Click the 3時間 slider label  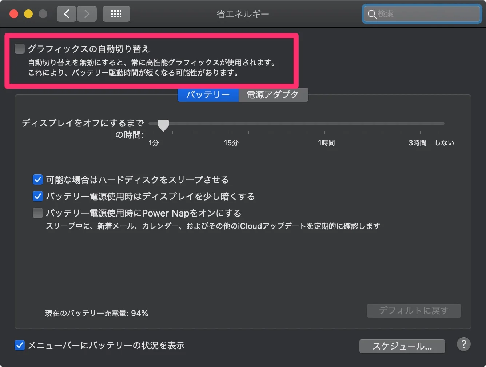coord(417,143)
